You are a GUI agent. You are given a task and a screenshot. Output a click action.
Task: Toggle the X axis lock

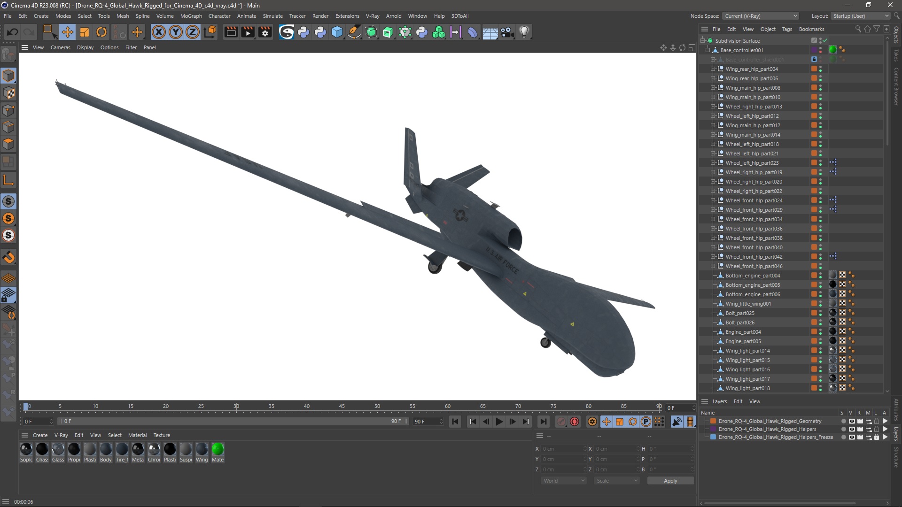click(x=159, y=32)
